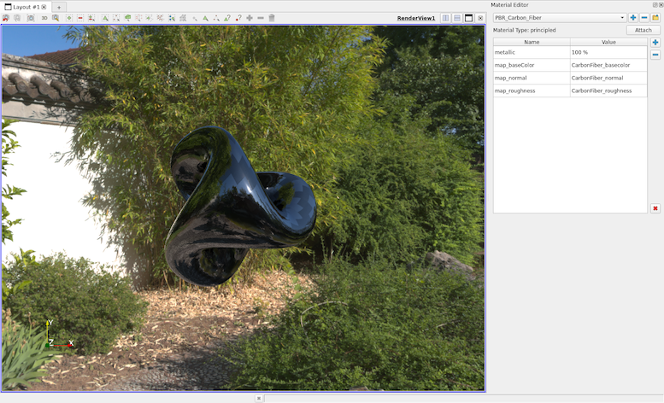Delete all properties with red X icon
664x403 pixels.
(655, 208)
